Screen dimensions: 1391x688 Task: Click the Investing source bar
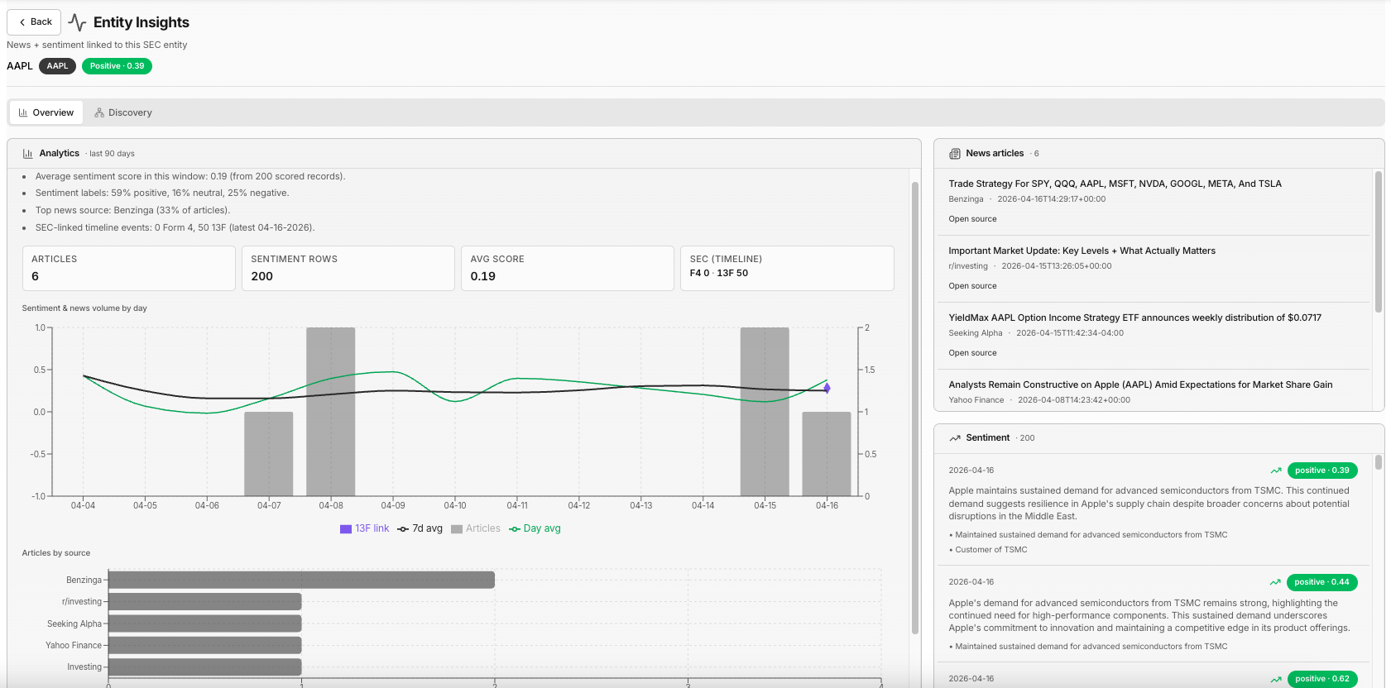tap(205, 666)
